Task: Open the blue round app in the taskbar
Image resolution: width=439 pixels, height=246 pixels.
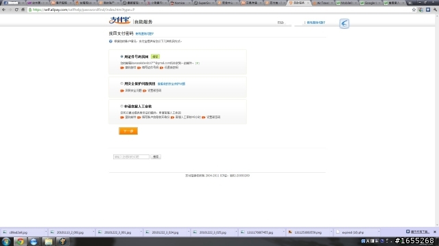Action: coord(34,241)
